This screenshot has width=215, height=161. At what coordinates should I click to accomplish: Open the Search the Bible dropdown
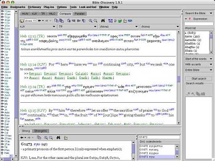click(x=199, y=13)
